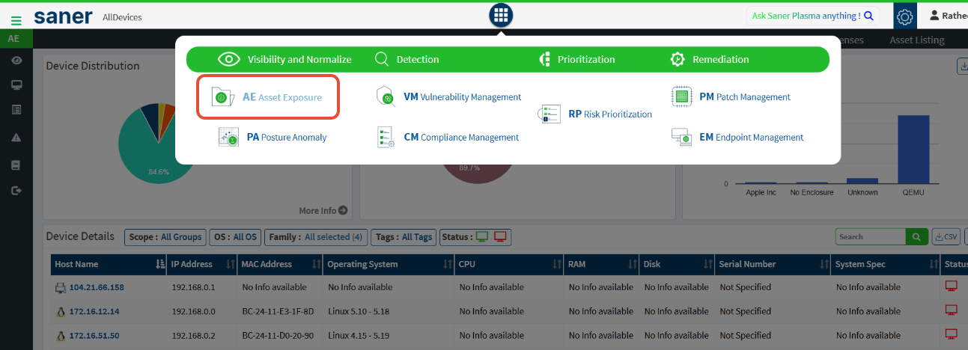Screen dimensions: 968x350
Task: Toggle the green online status filter
Action: (x=482, y=237)
